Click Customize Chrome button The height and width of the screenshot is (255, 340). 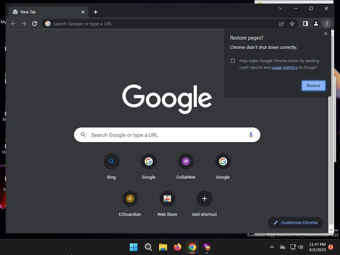[x=296, y=223]
